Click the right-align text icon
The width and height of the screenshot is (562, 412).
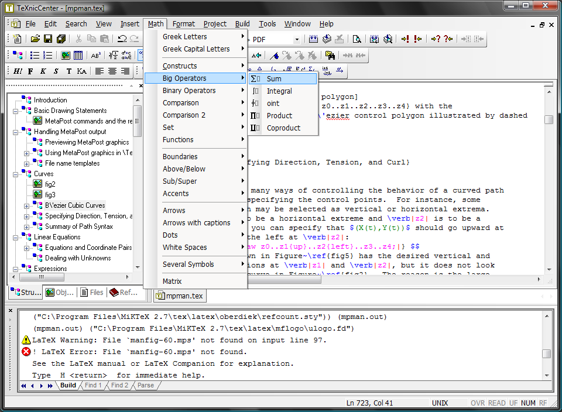coord(125,71)
